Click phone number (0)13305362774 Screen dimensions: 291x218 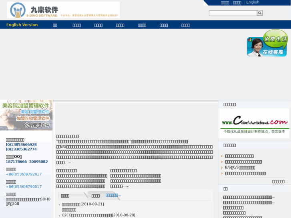pos(21,149)
